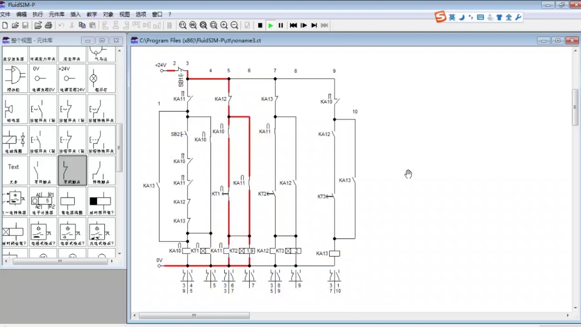Click the Zoom Out magnifier icon

[234, 26]
